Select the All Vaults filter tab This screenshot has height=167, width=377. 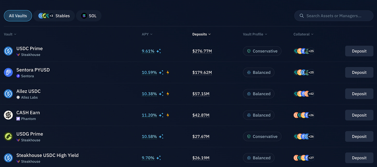coord(18,16)
